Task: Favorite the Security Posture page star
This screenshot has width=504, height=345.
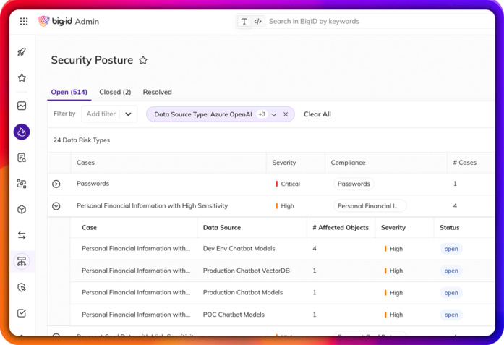Action: pos(143,61)
